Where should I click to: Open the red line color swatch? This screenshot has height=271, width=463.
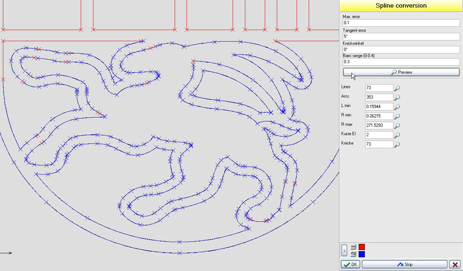[362, 247]
